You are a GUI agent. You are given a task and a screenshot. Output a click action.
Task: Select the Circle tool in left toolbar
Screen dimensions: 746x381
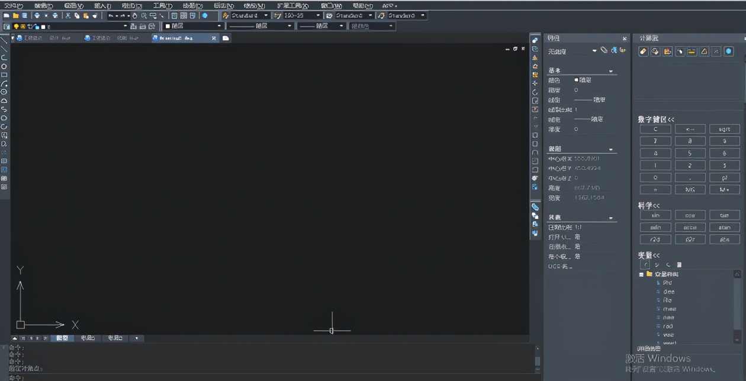coord(4,66)
